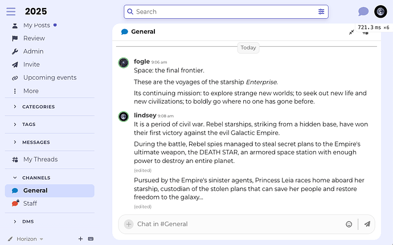This screenshot has height=245, width=393.
Task: Open the emoji picker in composer
Action: tap(349, 224)
